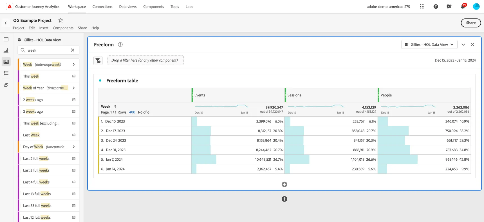Screen dimensions: 484x222
Task: Add a visualization with the plus inside the panel
Action: (x=284, y=184)
